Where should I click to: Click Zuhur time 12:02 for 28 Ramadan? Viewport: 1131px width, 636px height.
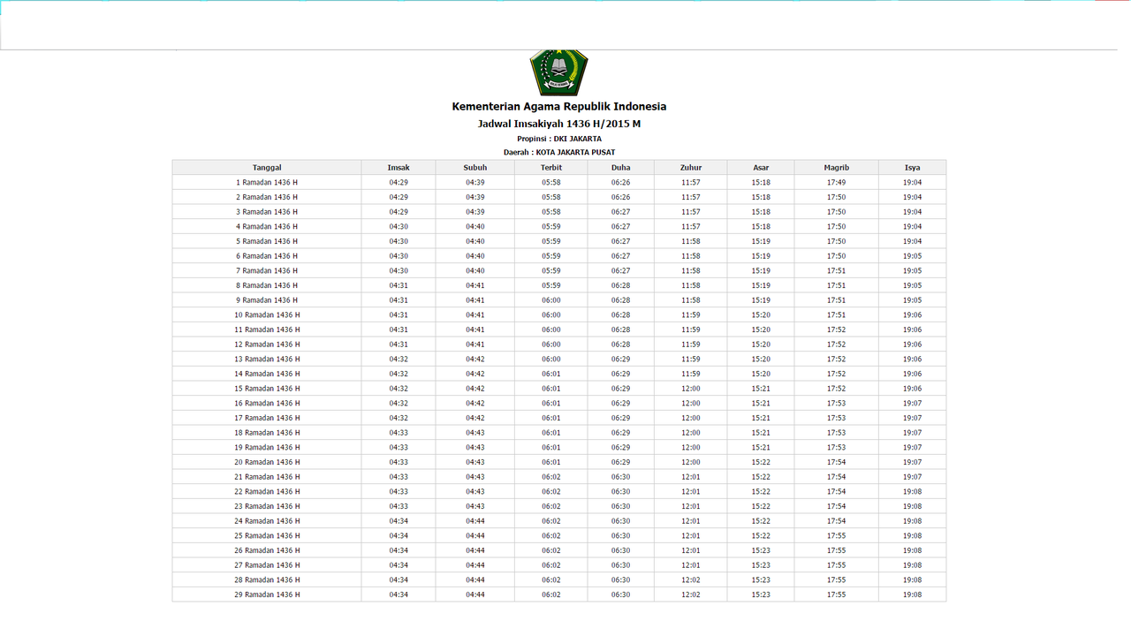click(x=691, y=580)
